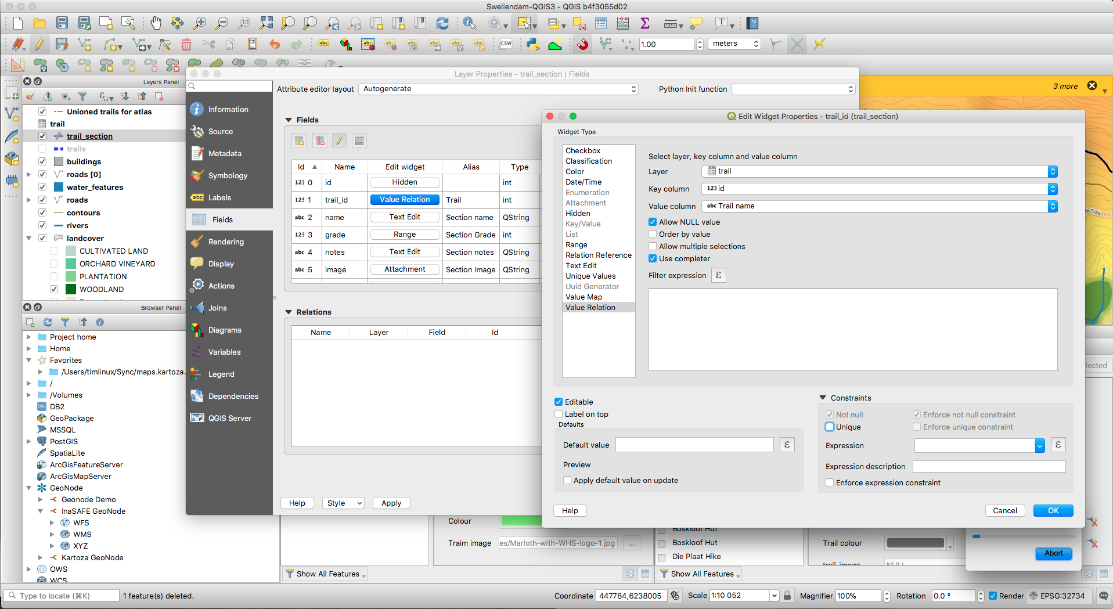Screen dimensions: 1113x609
Task: Open Filter expression editor epsilon button
Action: [x=719, y=275]
